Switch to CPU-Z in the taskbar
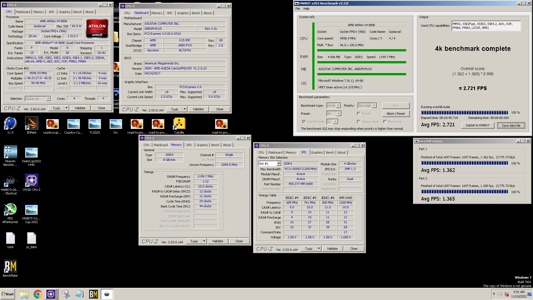The image size is (533, 300). coord(51,294)
